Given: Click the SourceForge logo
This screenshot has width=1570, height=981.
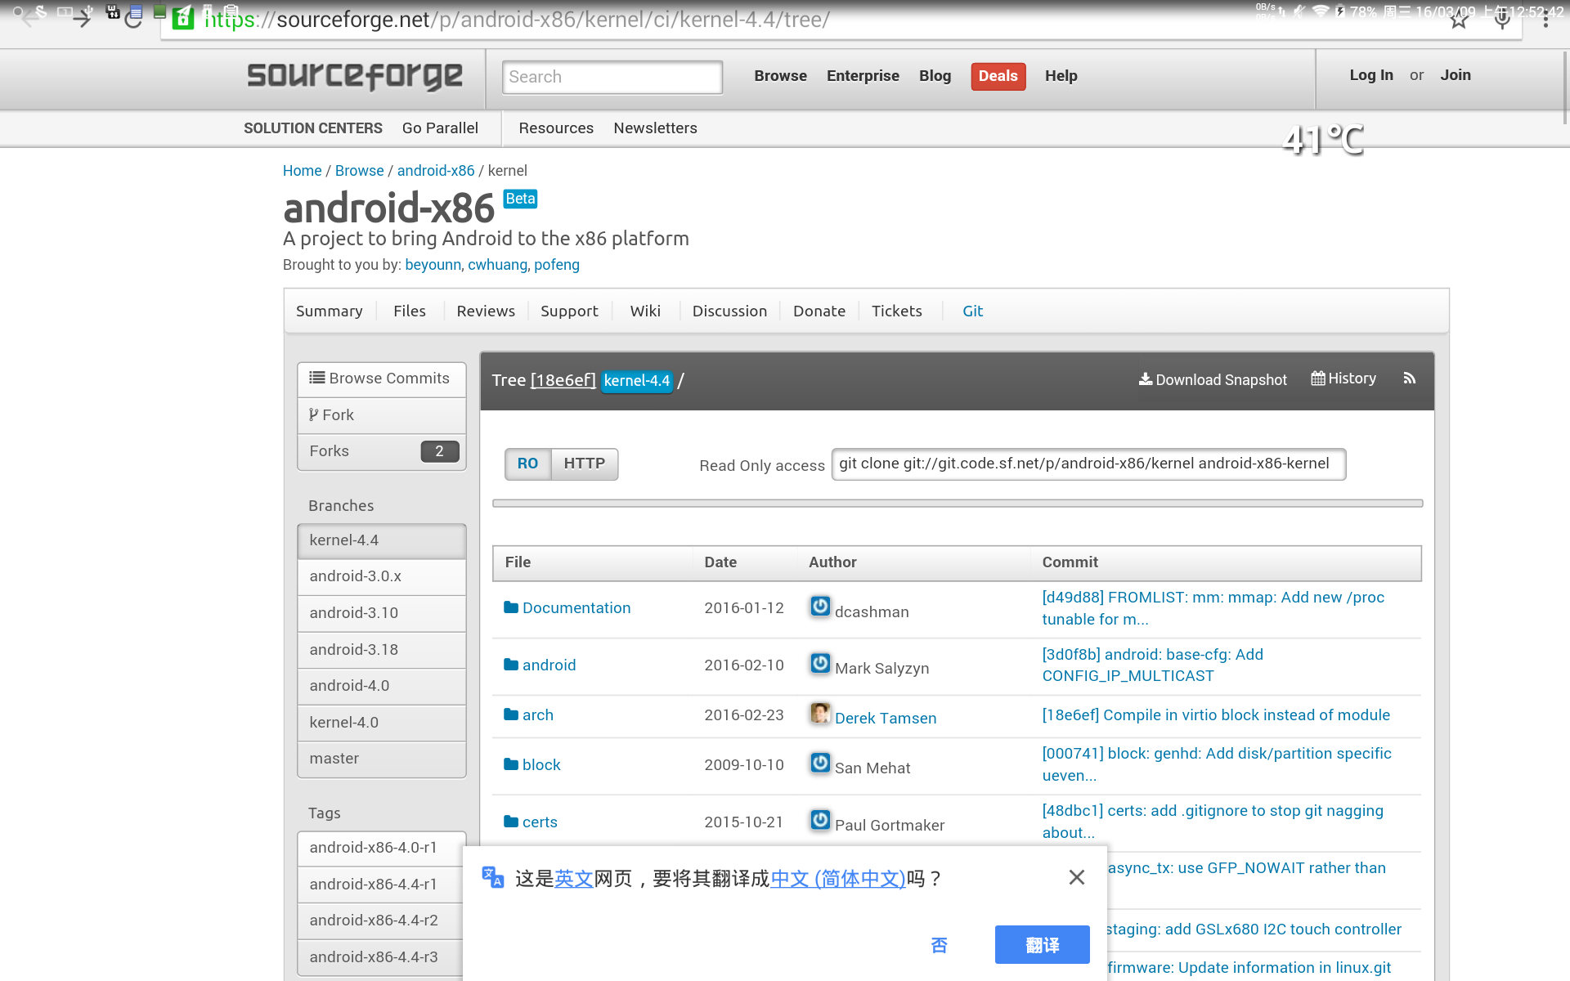Looking at the screenshot, I should pyautogui.click(x=355, y=76).
